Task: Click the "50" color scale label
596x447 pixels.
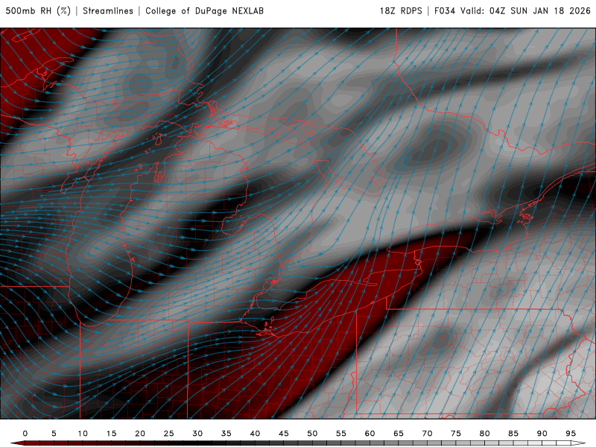Action: pos(312,434)
